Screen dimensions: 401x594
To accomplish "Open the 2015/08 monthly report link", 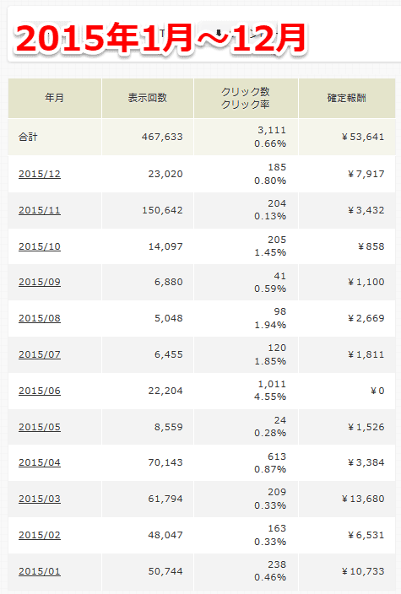I will pos(40,318).
